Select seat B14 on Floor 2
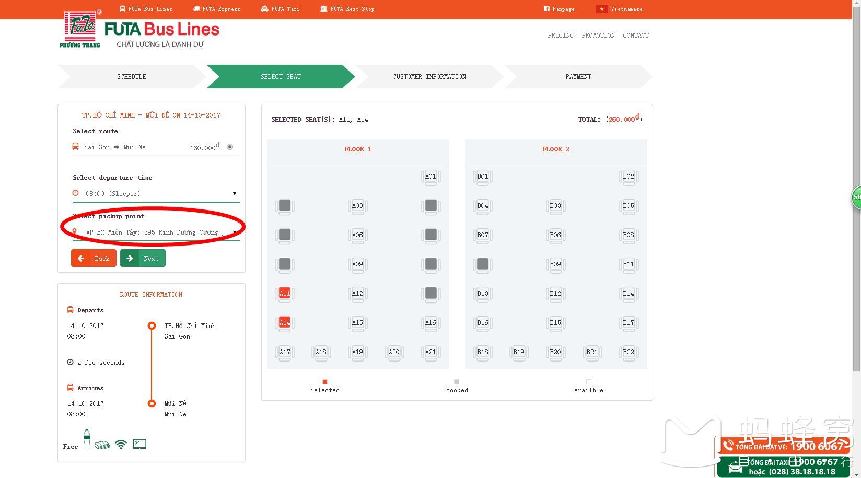861x478 pixels. [x=629, y=294]
